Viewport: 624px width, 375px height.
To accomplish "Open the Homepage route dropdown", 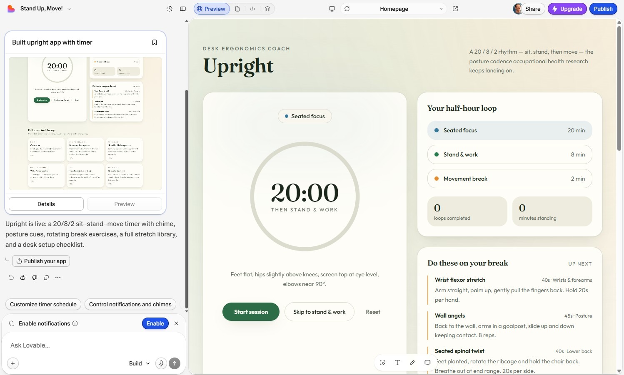I will click(x=394, y=9).
